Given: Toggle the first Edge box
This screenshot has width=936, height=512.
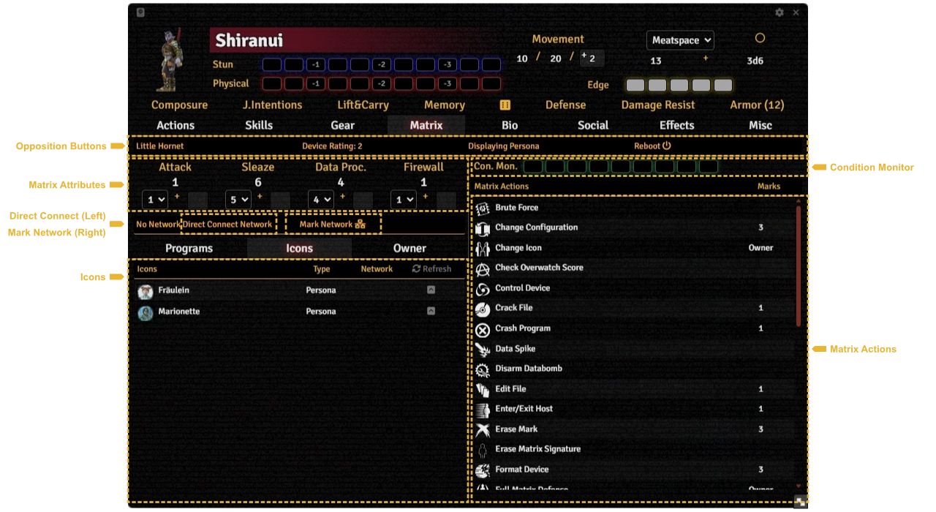Looking at the screenshot, I should click(x=635, y=86).
